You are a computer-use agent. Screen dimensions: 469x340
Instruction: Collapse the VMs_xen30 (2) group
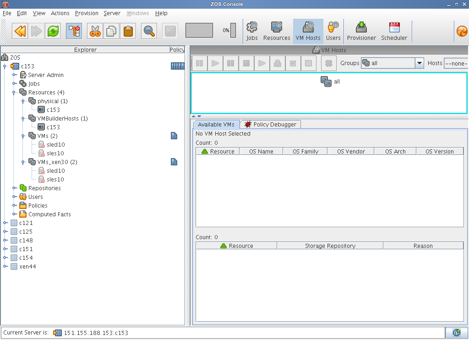click(23, 162)
